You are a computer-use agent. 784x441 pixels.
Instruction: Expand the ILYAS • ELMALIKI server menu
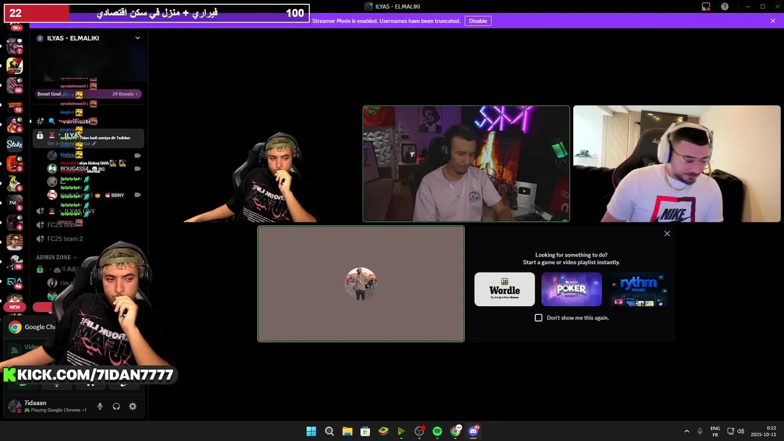(x=137, y=38)
